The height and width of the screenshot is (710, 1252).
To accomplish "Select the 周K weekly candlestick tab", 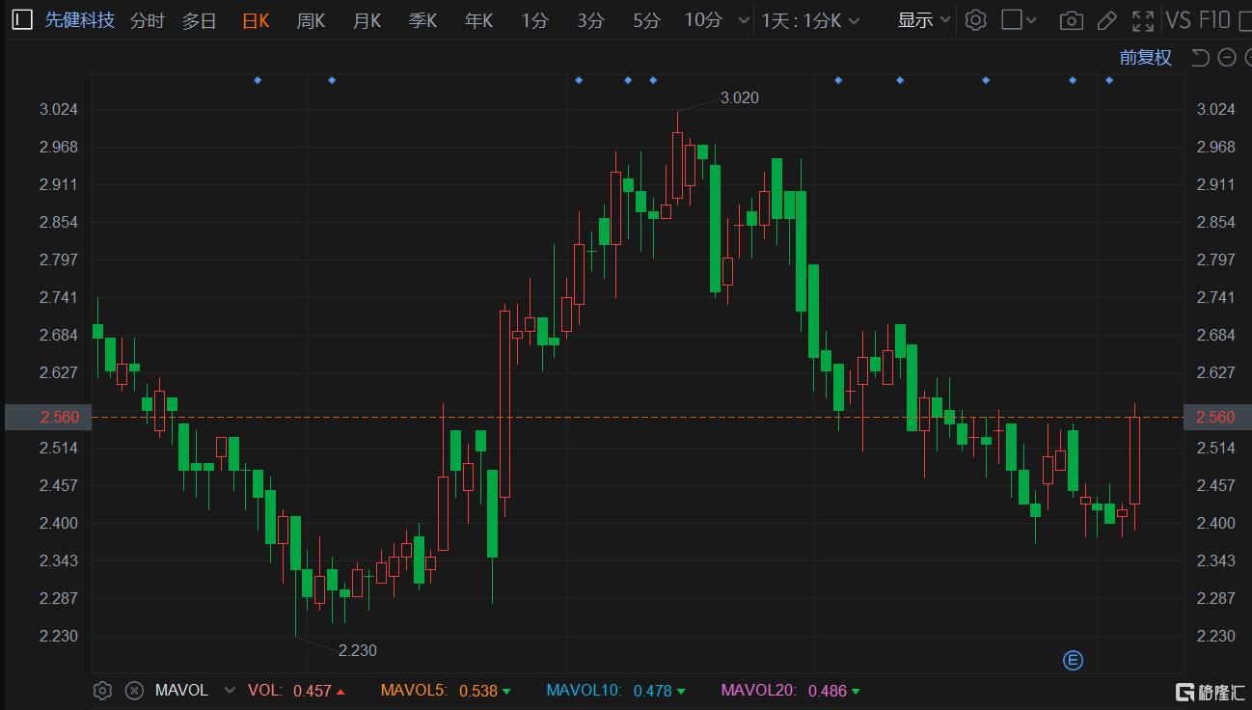I will click(x=311, y=20).
